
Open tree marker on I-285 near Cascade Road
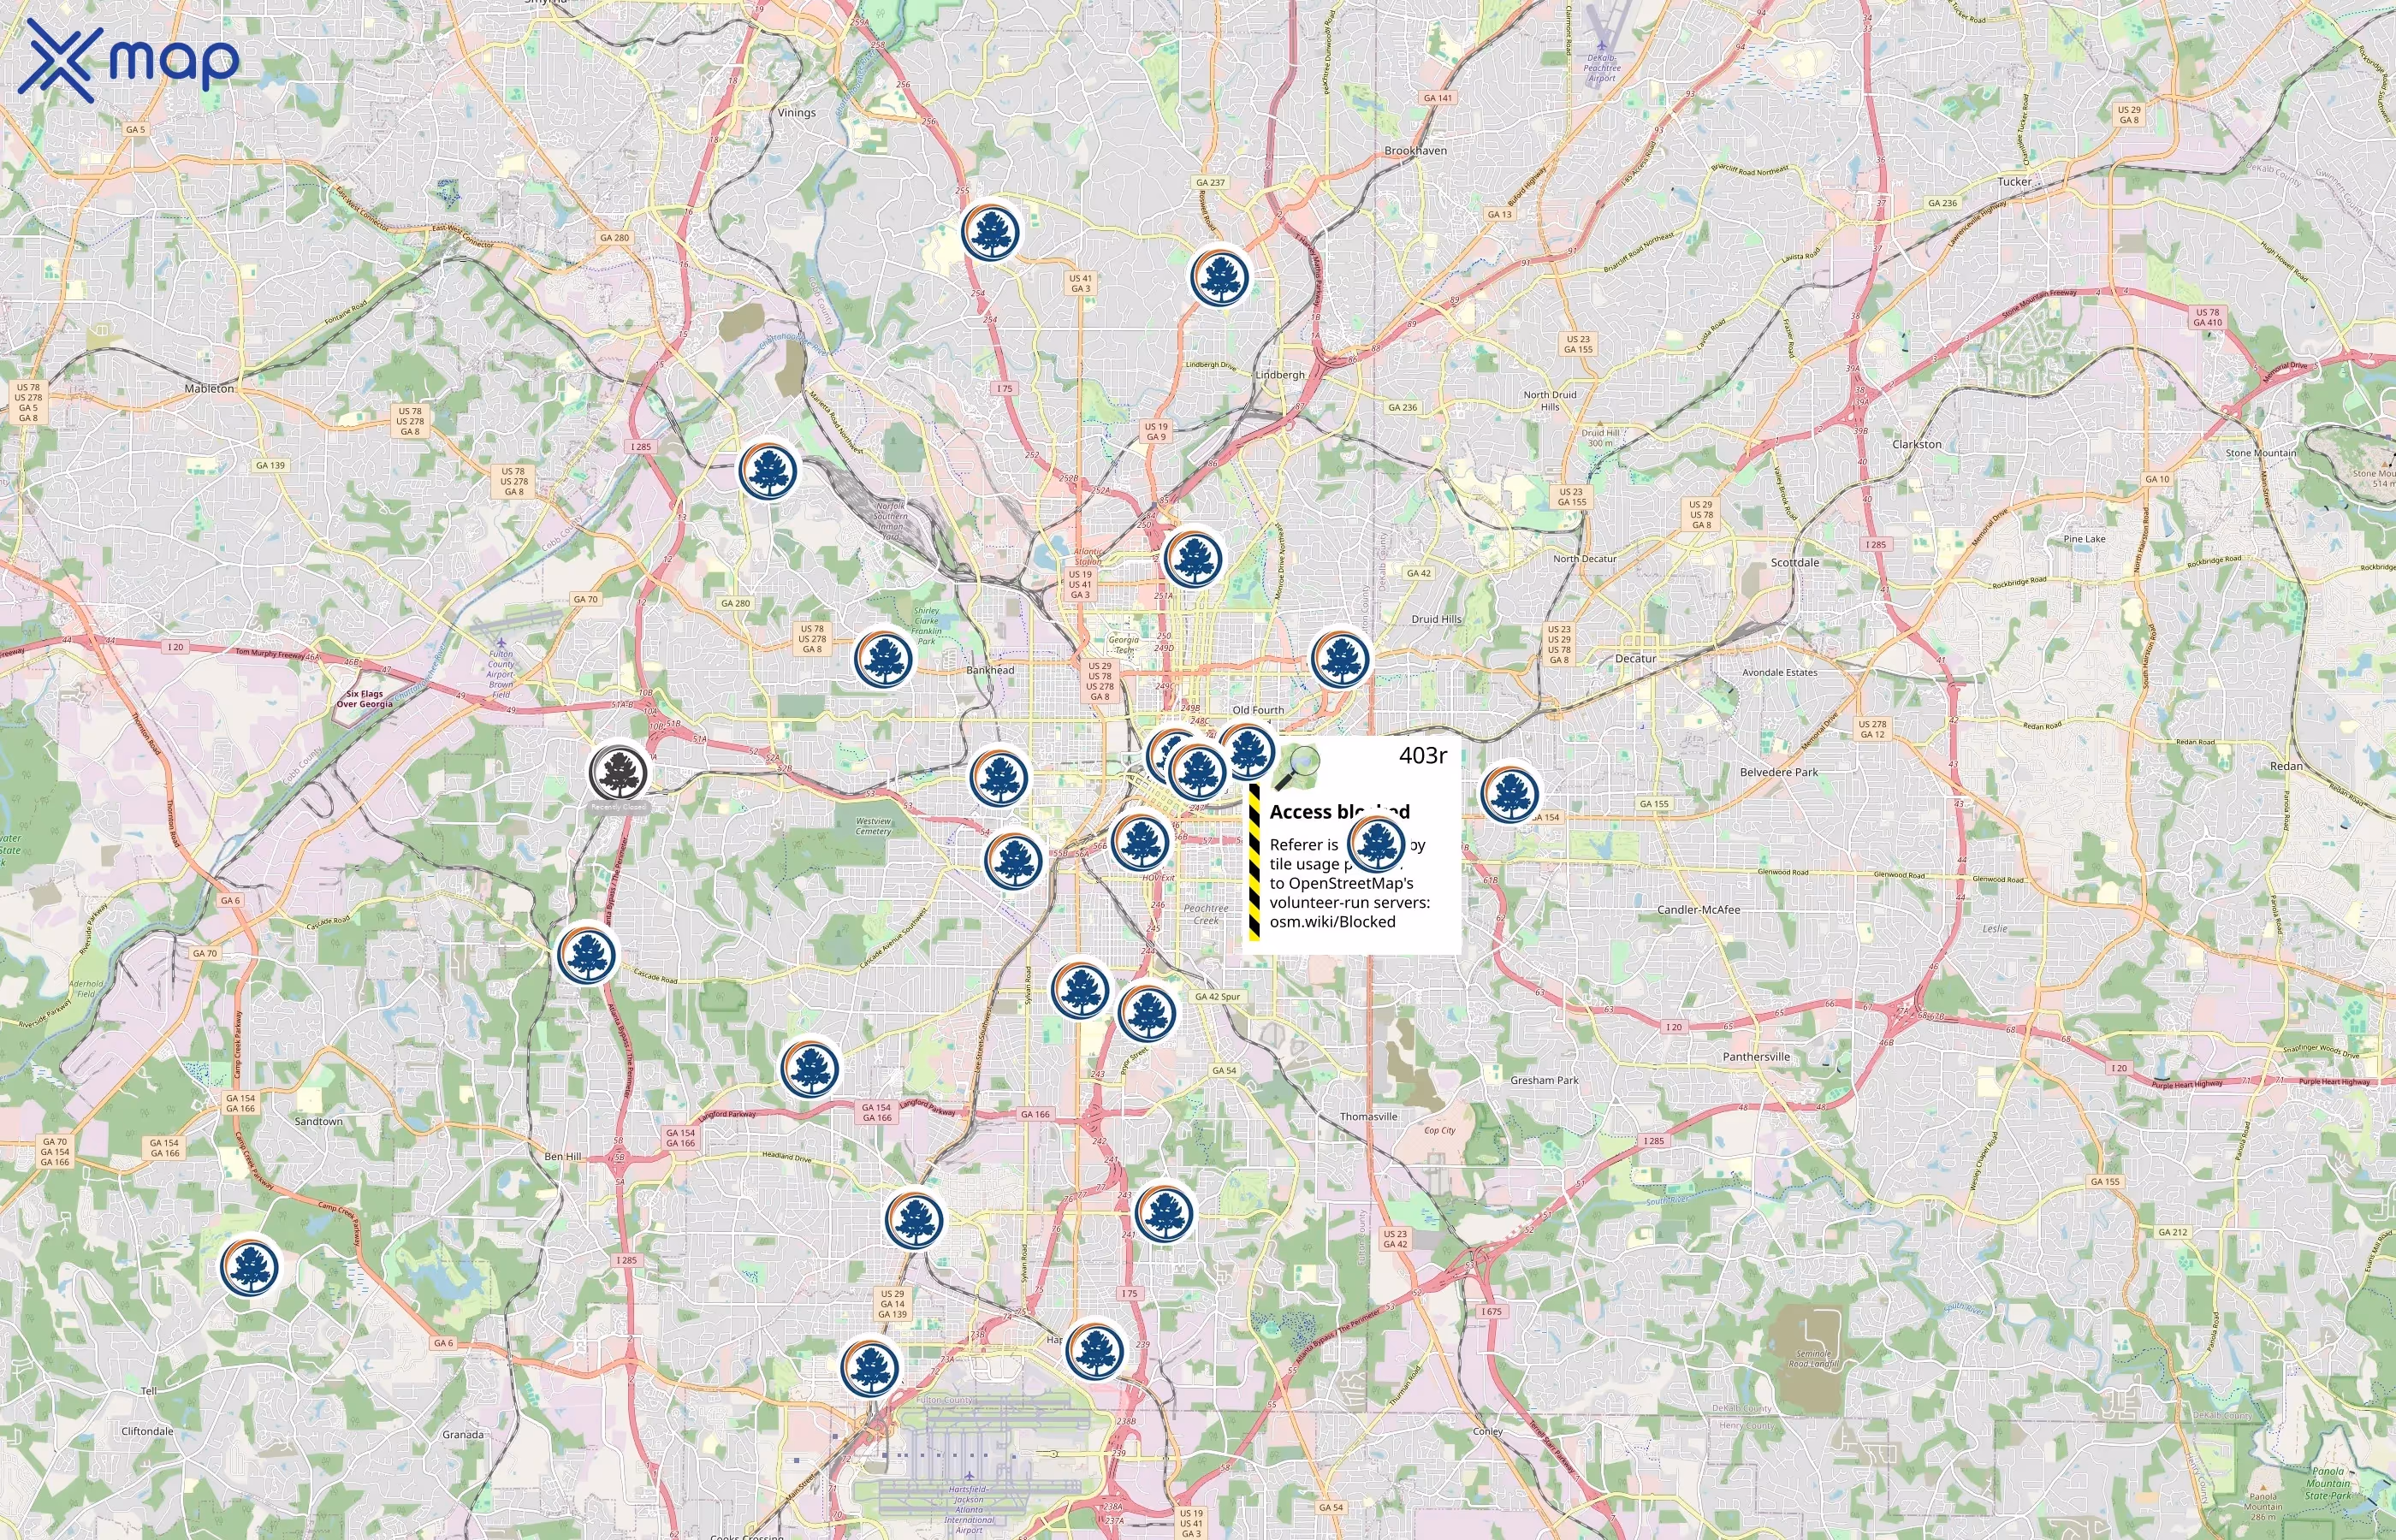pyautogui.click(x=587, y=954)
